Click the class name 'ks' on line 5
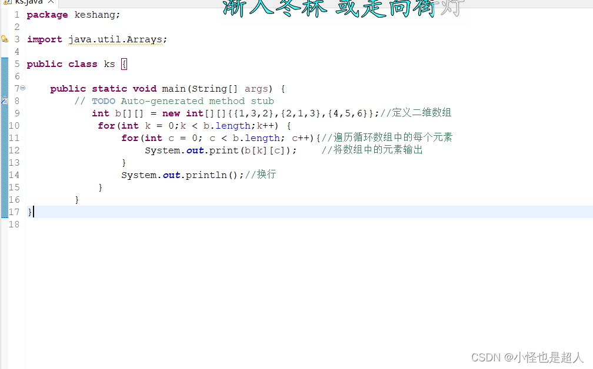Viewport: 593px width, 369px height. point(109,64)
